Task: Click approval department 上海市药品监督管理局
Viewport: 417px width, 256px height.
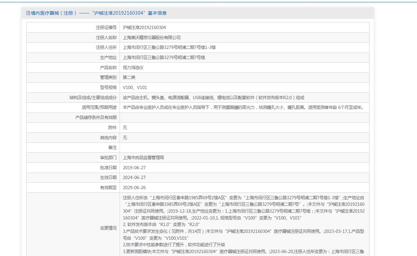Action: coord(143,158)
